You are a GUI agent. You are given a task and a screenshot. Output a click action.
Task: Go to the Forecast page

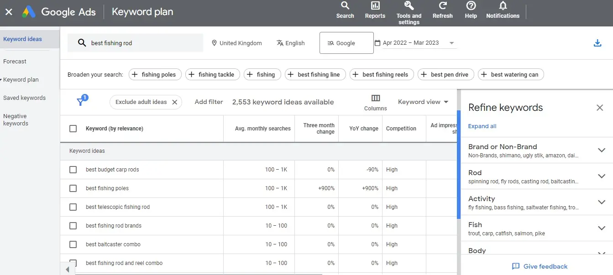coord(15,62)
